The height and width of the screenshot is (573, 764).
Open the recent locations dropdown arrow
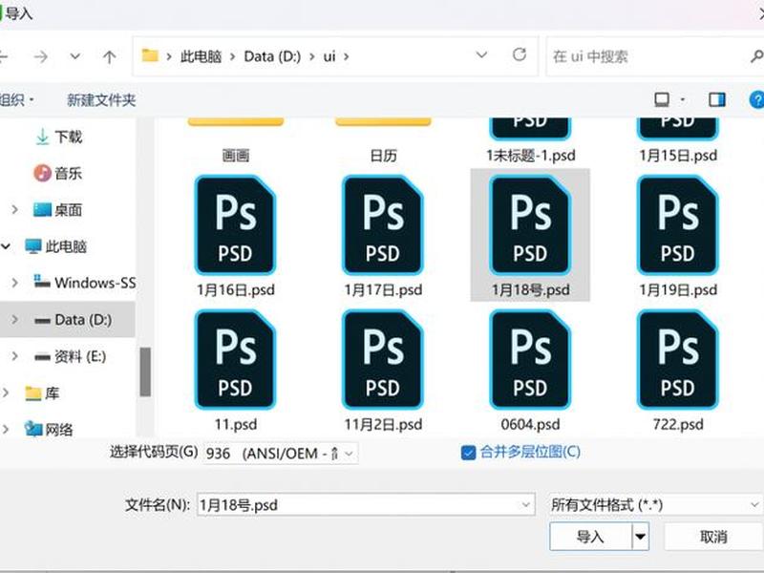point(75,56)
